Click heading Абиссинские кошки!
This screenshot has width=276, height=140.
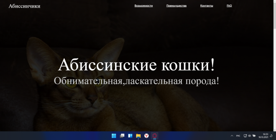pos(136,65)
